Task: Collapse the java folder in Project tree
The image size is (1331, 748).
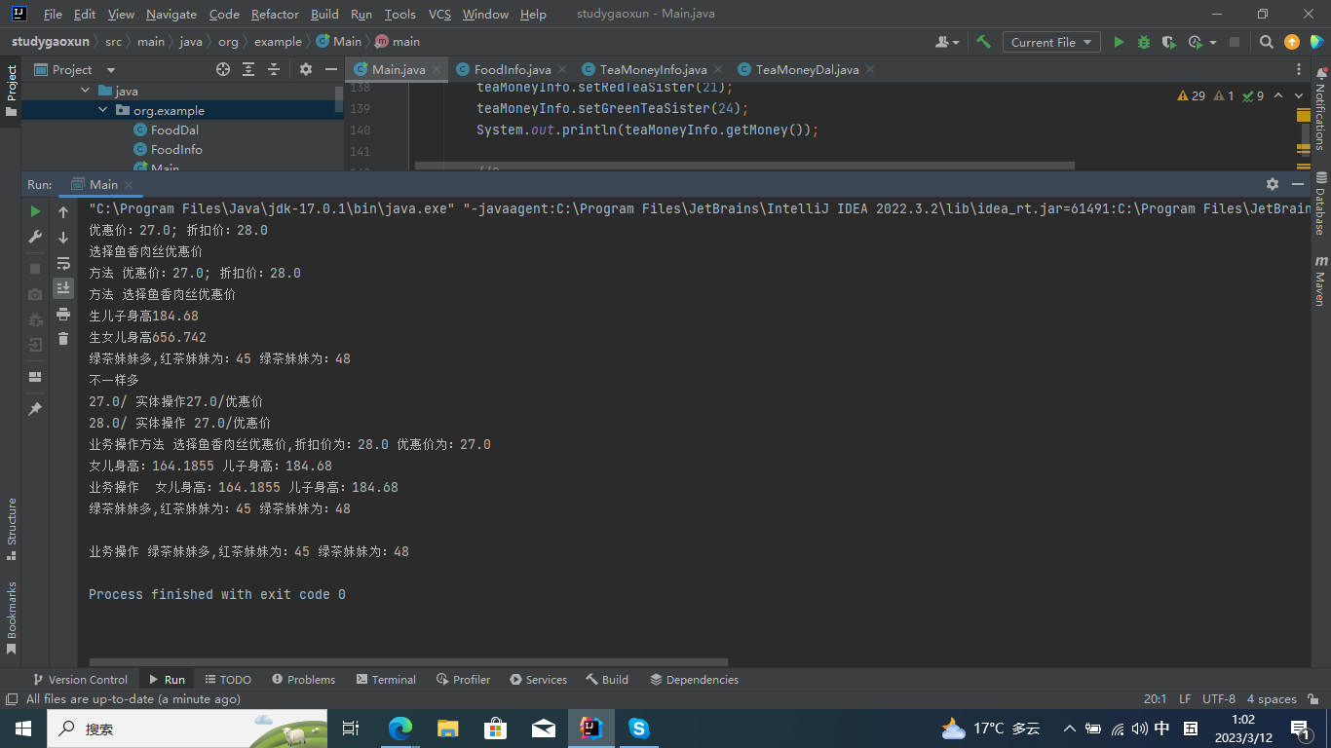Action: pos(87,91)
